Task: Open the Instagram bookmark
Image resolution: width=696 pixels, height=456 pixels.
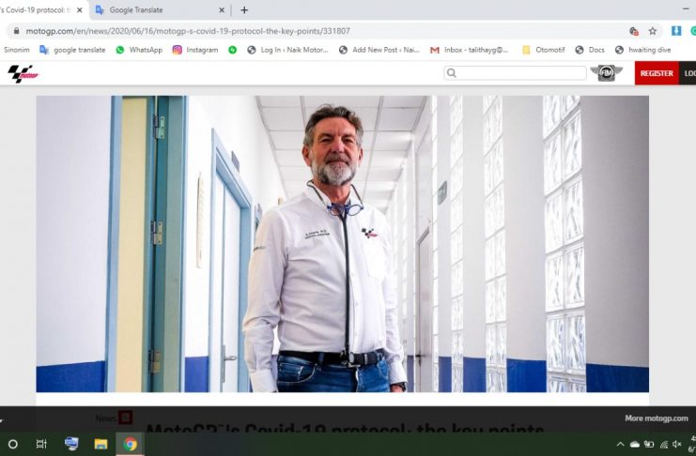Action: pos(194,50)
